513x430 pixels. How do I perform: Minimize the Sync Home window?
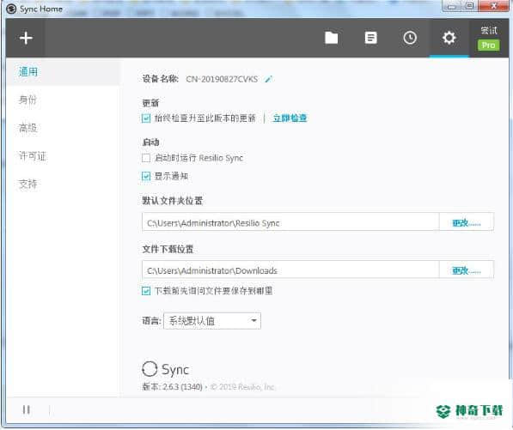(452, 6)
